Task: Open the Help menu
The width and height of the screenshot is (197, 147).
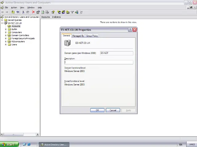Action: [40, 7]
